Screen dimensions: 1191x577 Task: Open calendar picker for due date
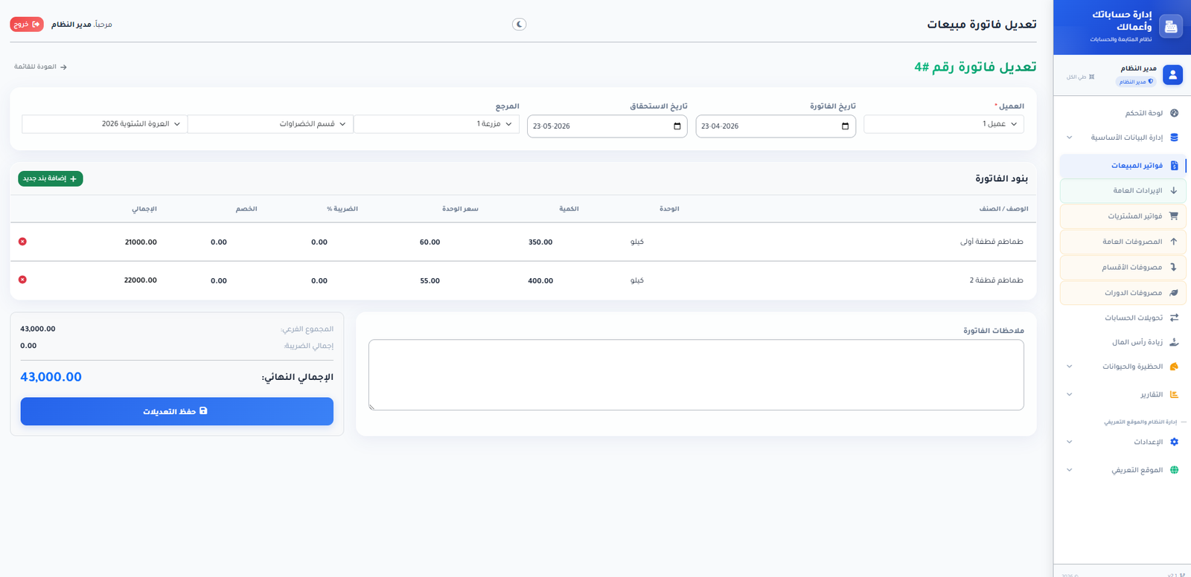[x=677, y=126]
